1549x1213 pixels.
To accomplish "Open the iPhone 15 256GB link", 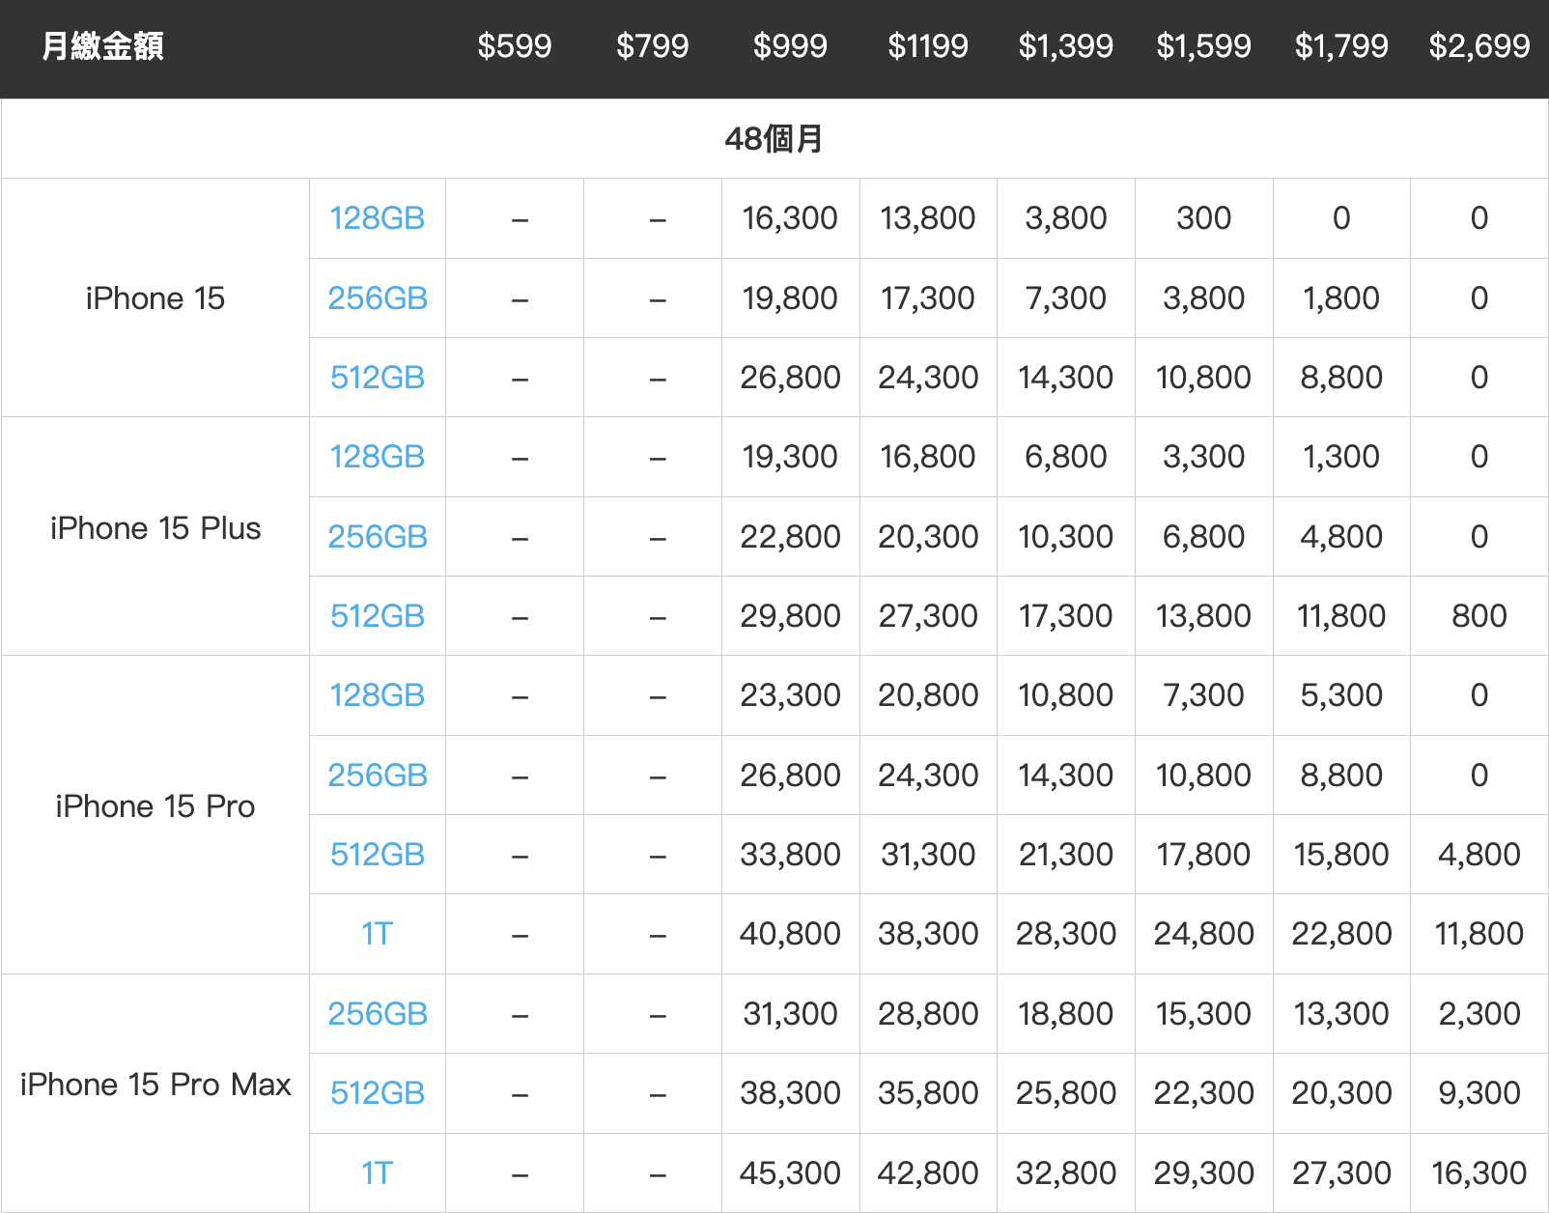I will click(x=377, y=298).
